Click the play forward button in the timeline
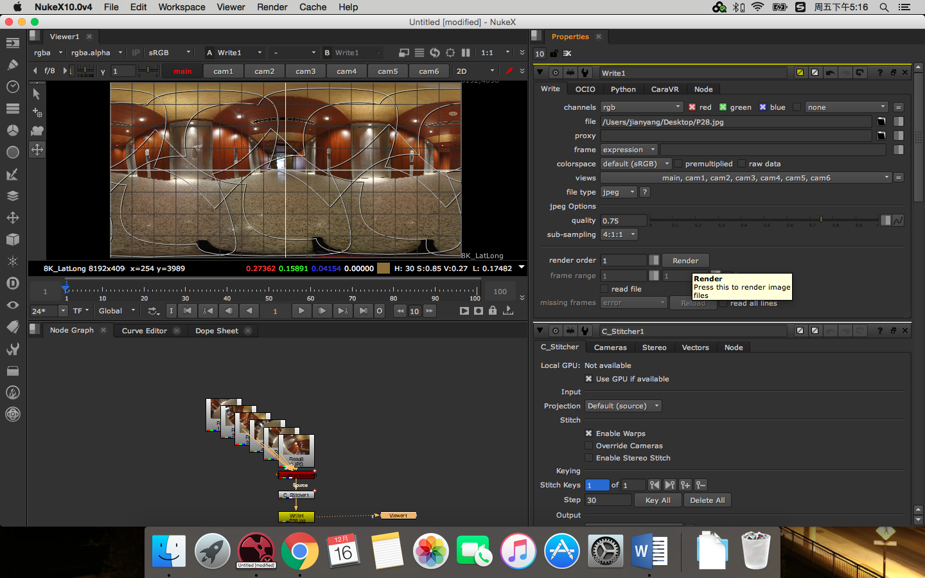Viewport: 925px width, 578px height. pos(301,311)
